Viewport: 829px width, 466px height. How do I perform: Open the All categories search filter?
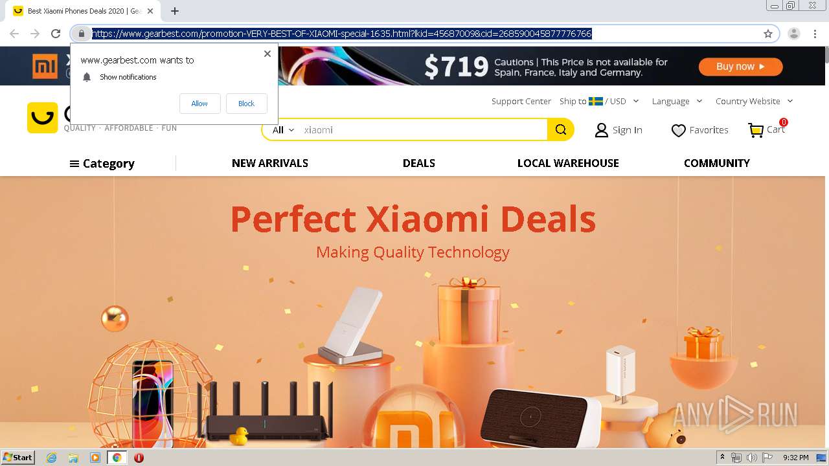pyautogui.click(x=283, y=129)
